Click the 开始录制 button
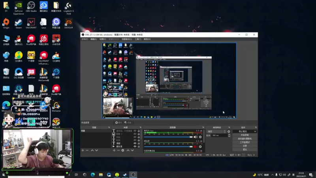Image resolution: width=316 pixels, height=178 pixels. pyautogui.click(x=245, y=135)
